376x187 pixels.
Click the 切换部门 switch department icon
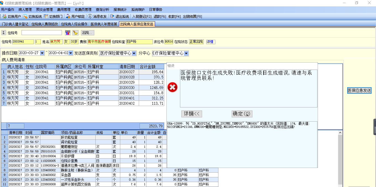pos(46,16)
